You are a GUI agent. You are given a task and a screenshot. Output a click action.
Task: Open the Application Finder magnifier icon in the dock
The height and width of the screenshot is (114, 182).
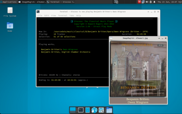(101, 110)
